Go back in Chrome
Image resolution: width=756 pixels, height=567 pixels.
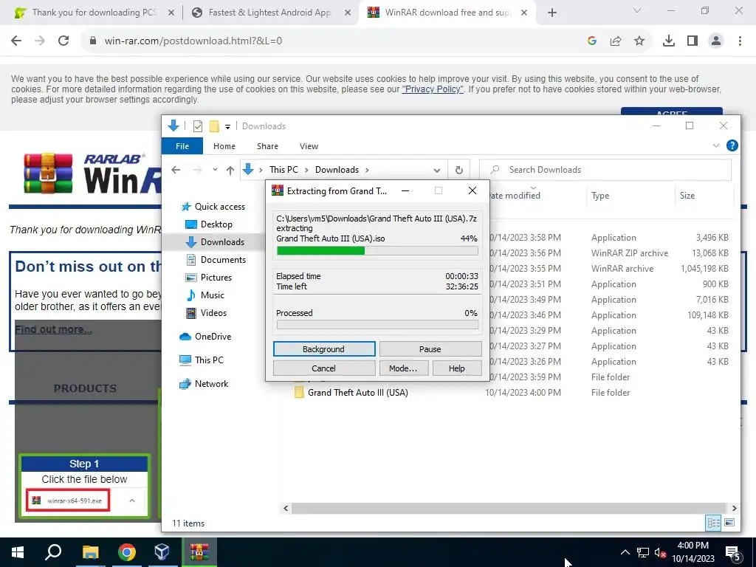16,41
